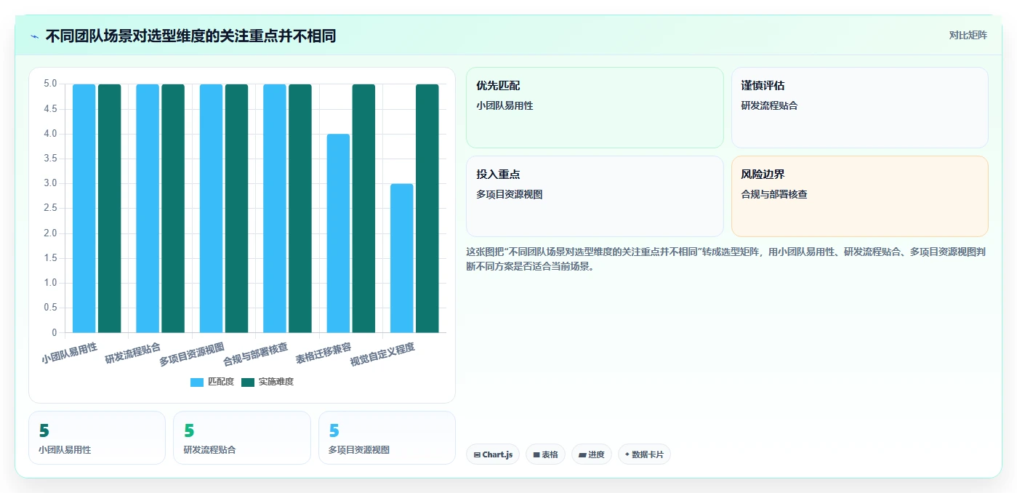Click the 多项目资源视图 text in 投入重点 card
The image size is (1017, 493).
coord(510,194)
